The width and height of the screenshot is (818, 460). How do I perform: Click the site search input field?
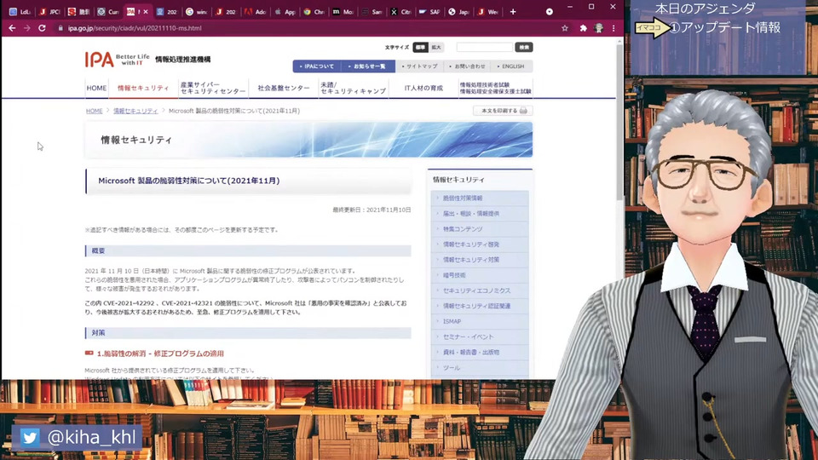coord(485,48)
